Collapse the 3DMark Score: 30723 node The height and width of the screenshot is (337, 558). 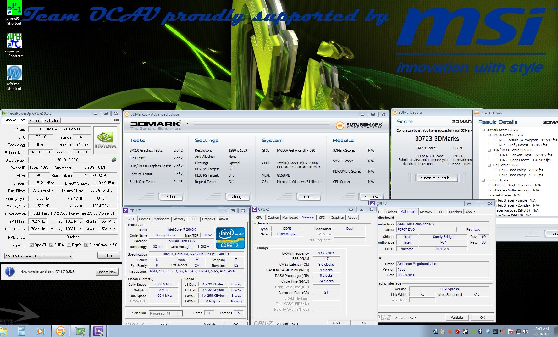(483, 130)
